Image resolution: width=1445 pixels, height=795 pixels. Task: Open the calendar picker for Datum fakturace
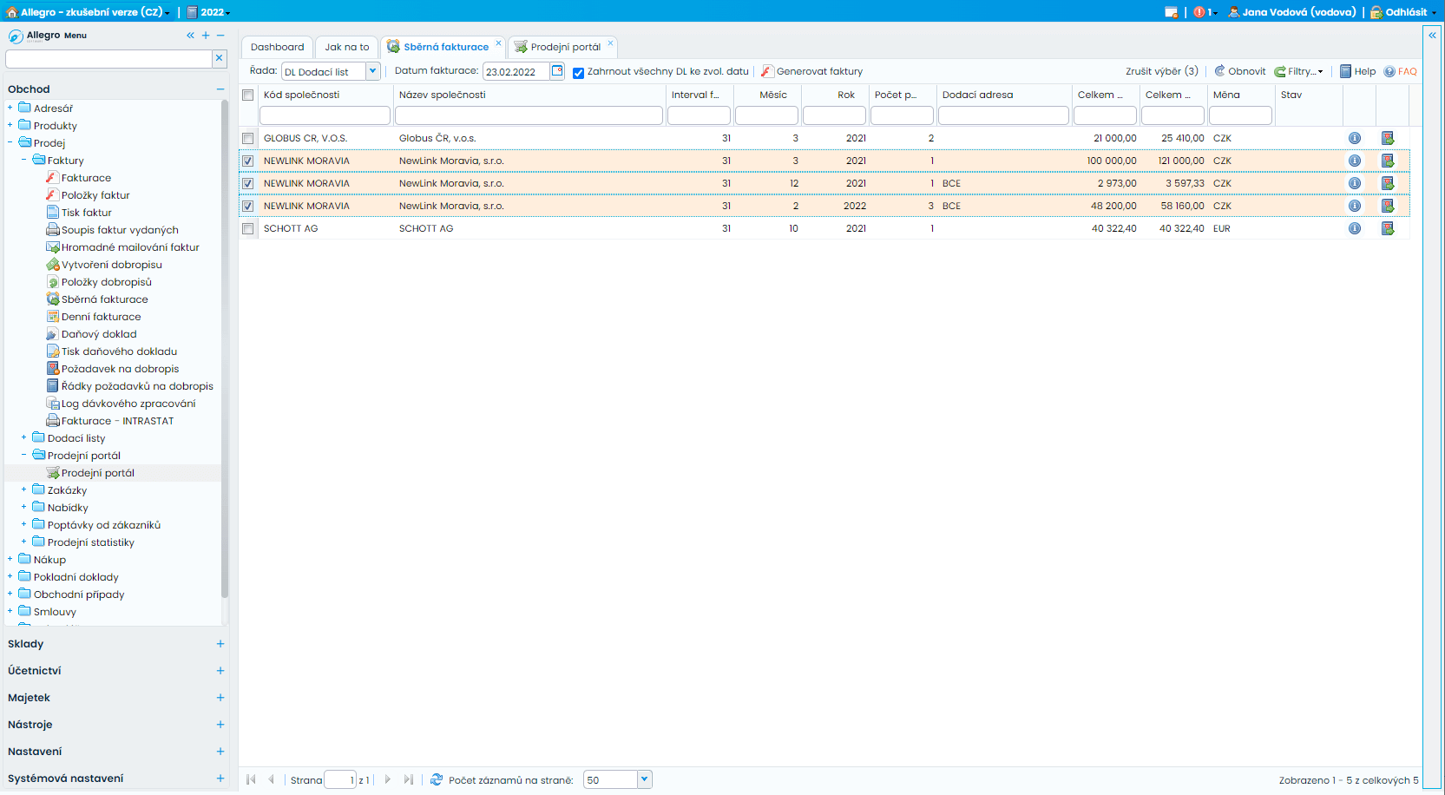pos(557,71)
